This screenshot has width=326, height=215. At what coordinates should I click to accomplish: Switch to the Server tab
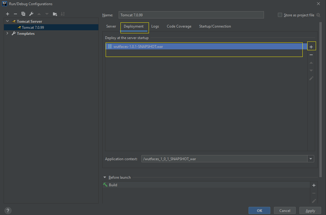(x=111, y=27)
